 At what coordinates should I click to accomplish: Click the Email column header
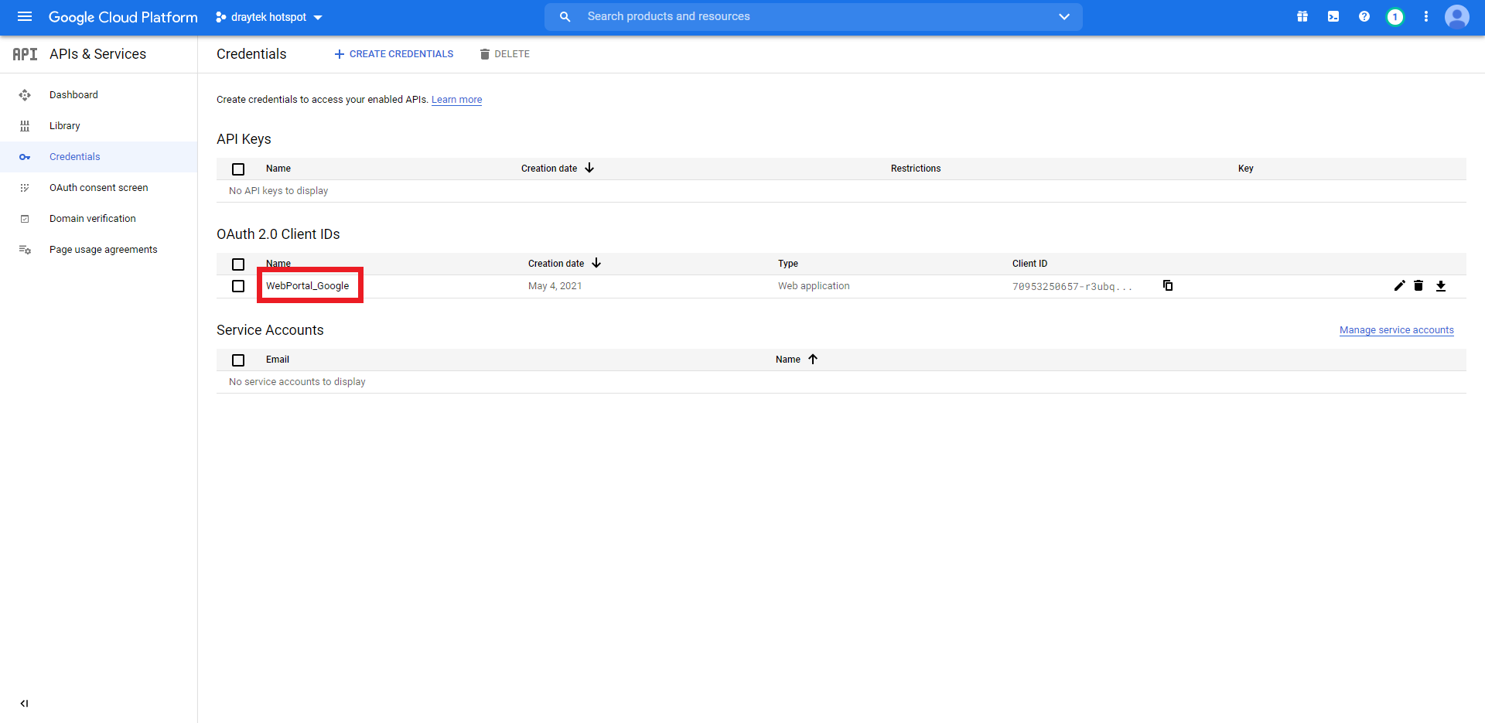[x=278, y=360]
